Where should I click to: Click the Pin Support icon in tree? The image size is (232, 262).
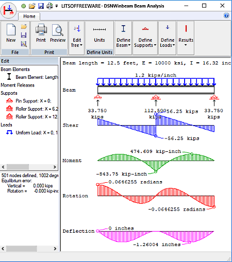point(9,100)
